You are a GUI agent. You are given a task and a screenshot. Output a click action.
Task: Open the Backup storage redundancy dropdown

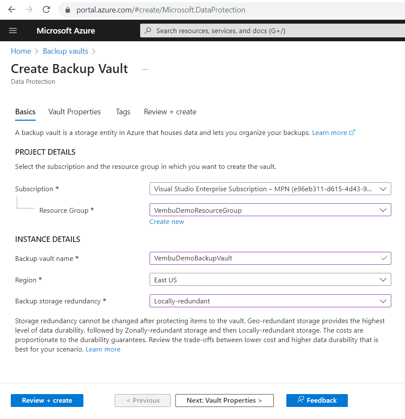pos(270,301)
